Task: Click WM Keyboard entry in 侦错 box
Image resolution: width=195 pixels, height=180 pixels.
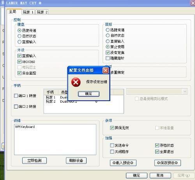Action: [25, 127]
